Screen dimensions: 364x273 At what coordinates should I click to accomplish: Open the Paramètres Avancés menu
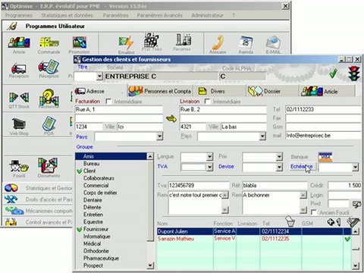[x=159, y=15]
